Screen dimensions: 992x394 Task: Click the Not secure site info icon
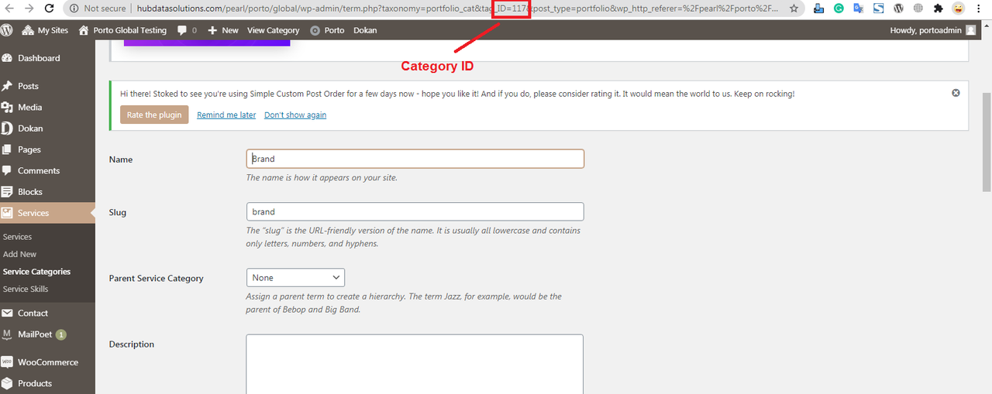click(x=74, y=9)
